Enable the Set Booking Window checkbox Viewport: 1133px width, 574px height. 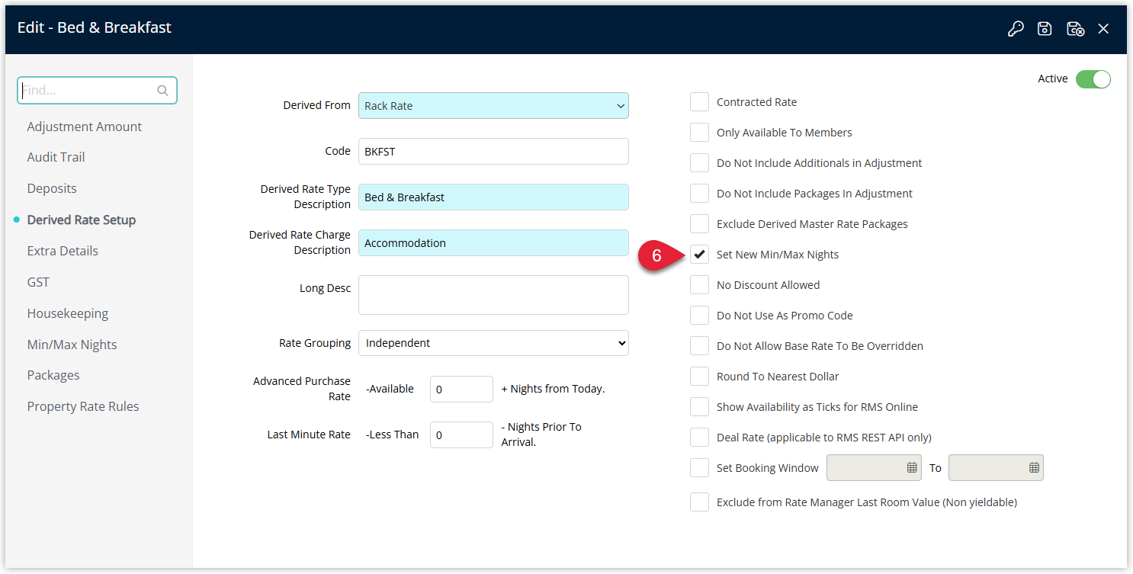pyautogui.click(x=699, y=468)
